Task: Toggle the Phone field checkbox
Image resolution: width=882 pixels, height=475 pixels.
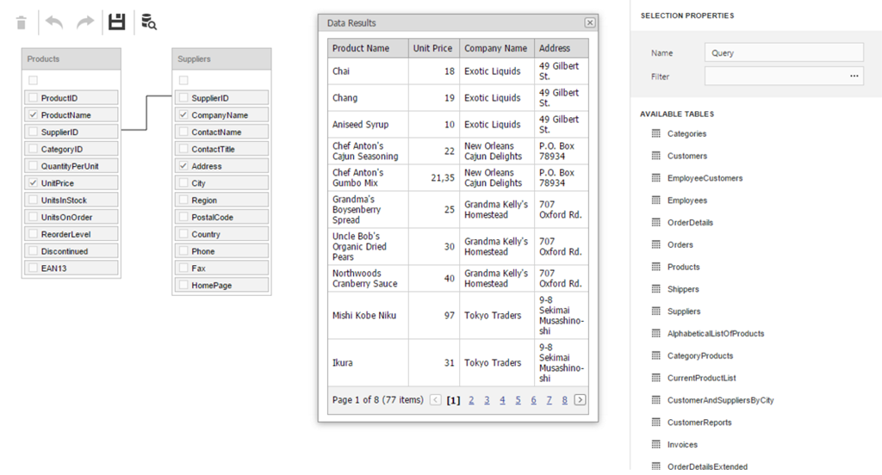Action: 183,251
